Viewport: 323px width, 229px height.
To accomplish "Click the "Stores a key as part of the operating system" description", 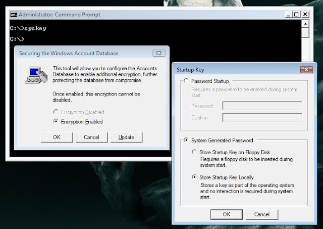I will (x=248, y=191).
